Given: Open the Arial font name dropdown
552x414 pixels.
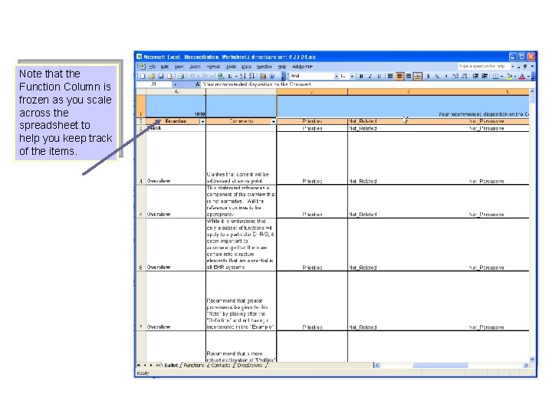Looking at the screenshot, I should [x=337, y=76].
